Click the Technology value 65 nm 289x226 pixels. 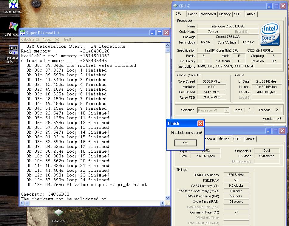(205, 42)
